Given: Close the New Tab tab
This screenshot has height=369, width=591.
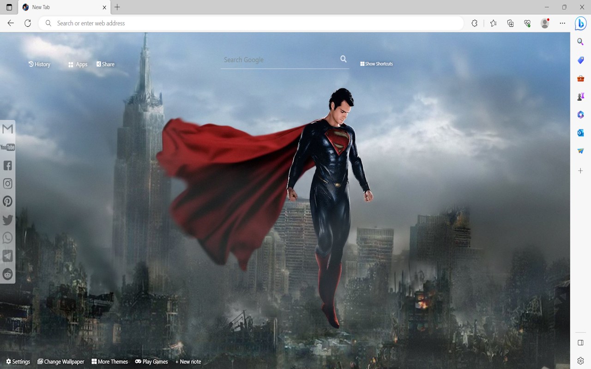Looking at the screenshot, I should [104, 7].
